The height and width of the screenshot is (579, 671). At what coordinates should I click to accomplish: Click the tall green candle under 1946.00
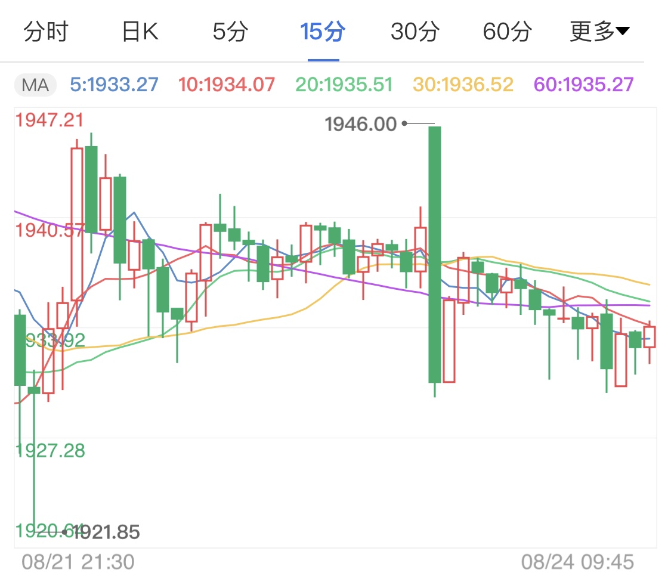pyautogui.click(x=435, y=253)
